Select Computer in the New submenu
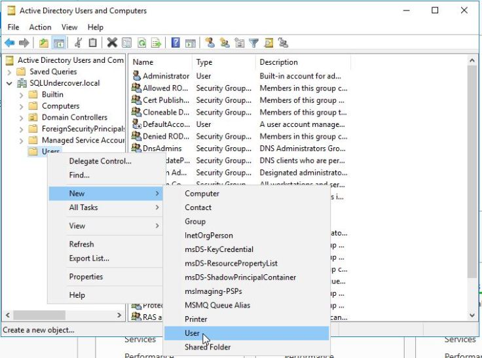This screenshot has width=482, height=358. 246,194
